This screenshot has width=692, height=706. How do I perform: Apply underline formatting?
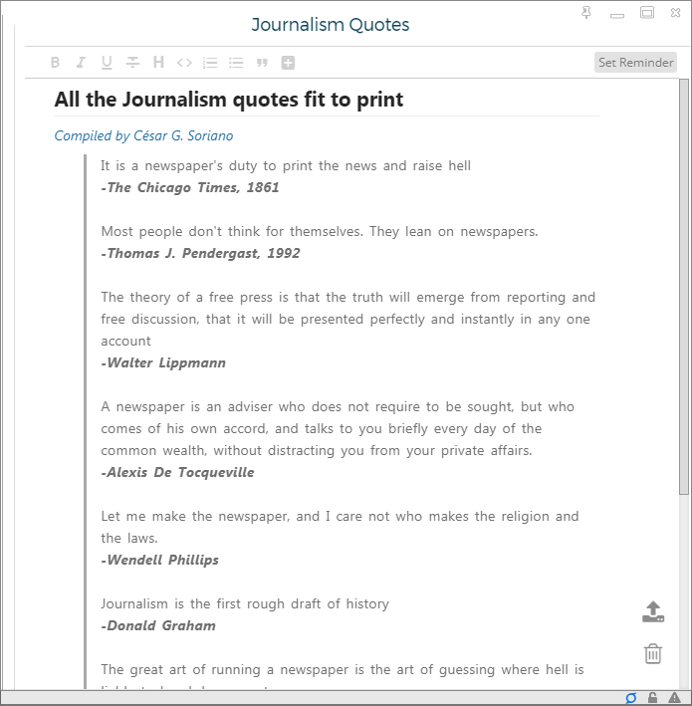click(107, 62)
